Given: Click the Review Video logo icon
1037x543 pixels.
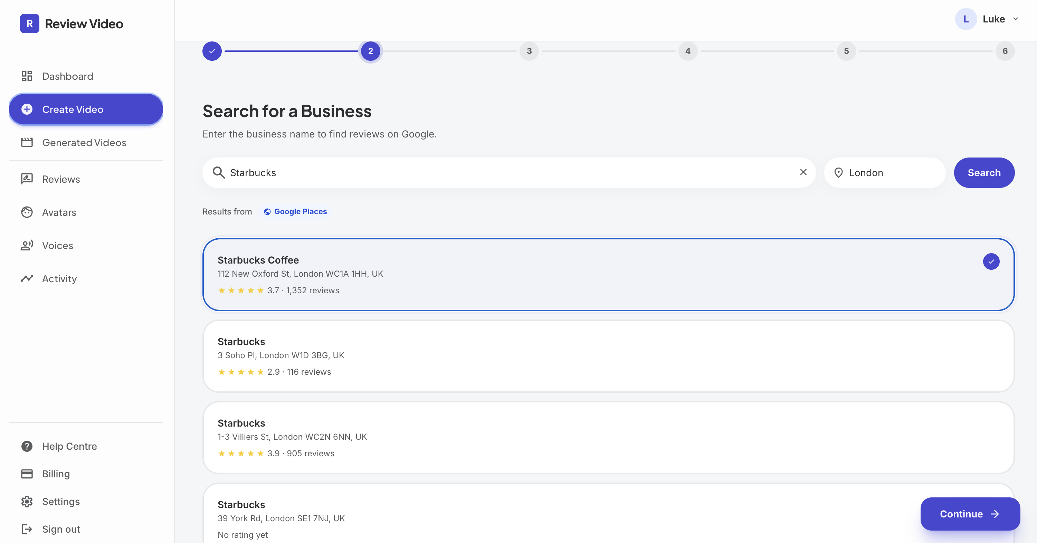Looking at the screenshot, I should coord(29,24).
